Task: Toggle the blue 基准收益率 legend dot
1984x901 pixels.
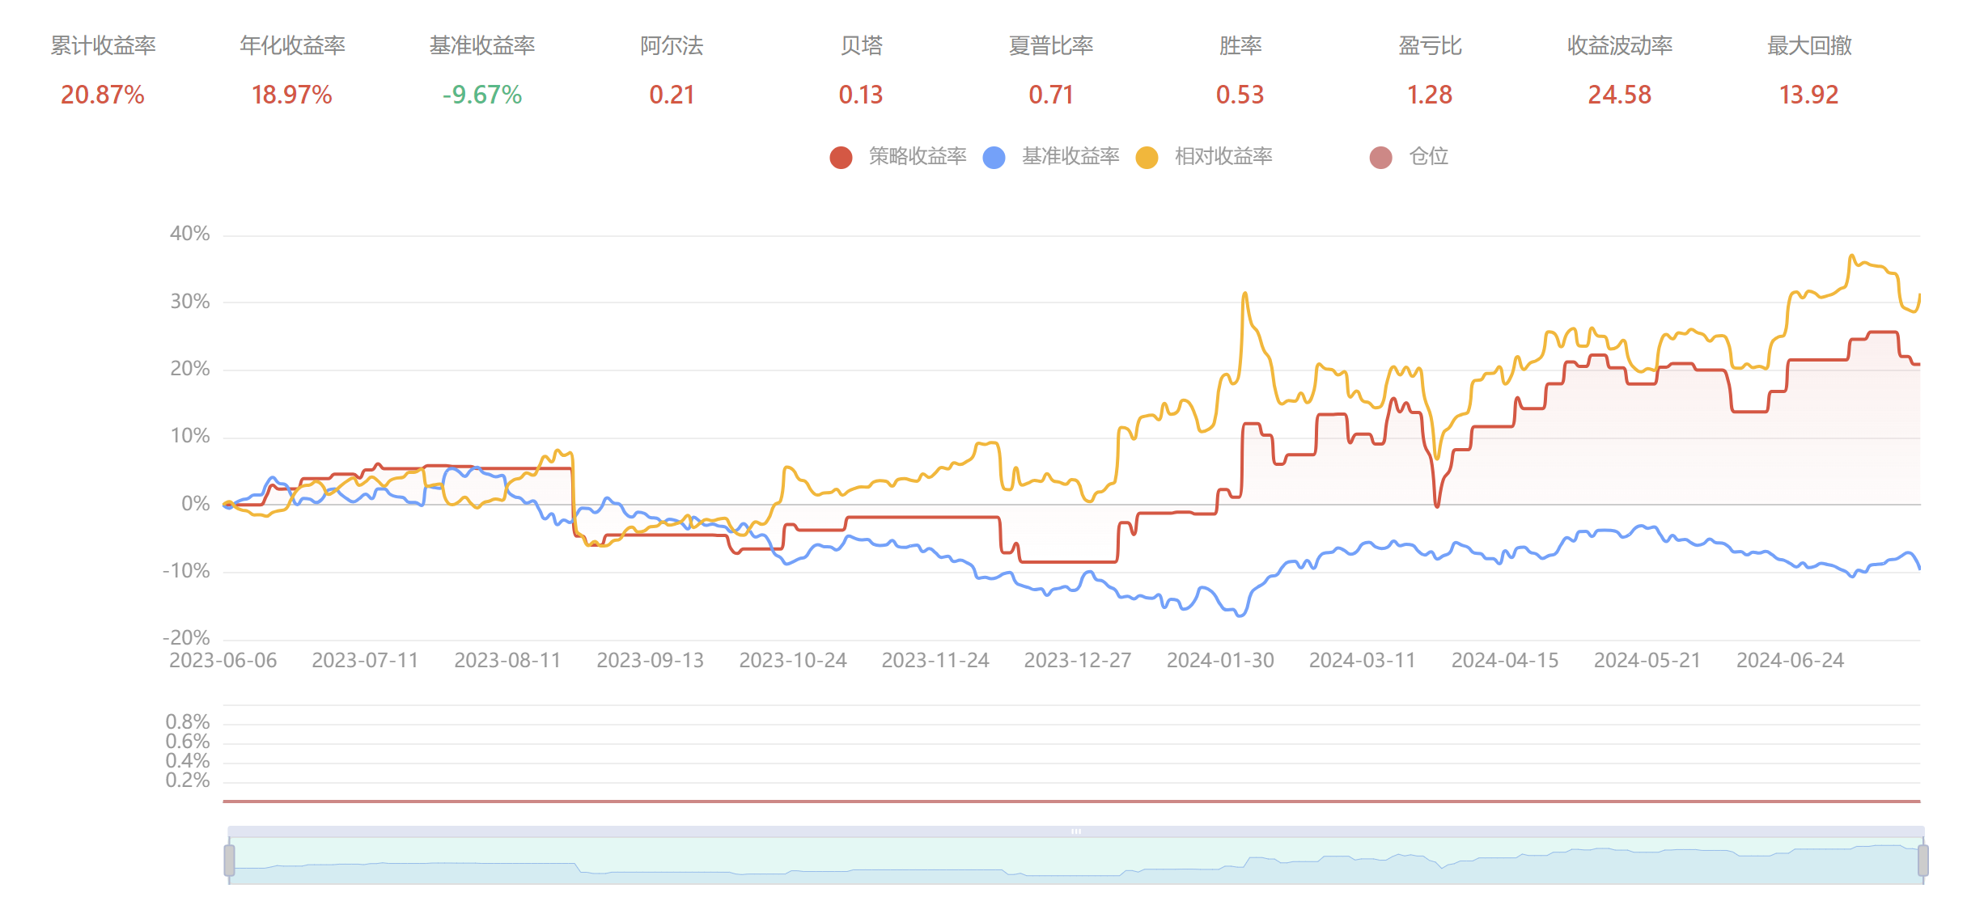Action: [x=994, y=157]
